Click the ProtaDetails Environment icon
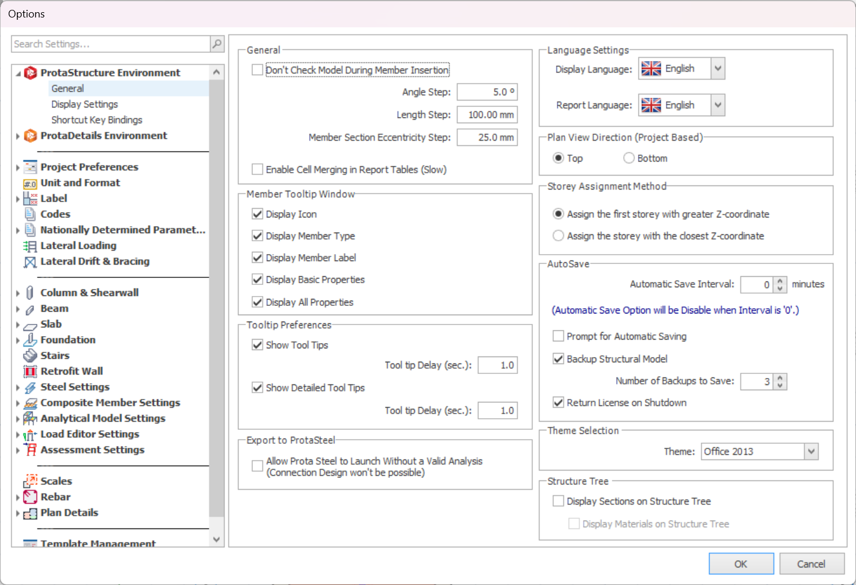The height and width of the screenshot is (585, 856). [30, 136]
